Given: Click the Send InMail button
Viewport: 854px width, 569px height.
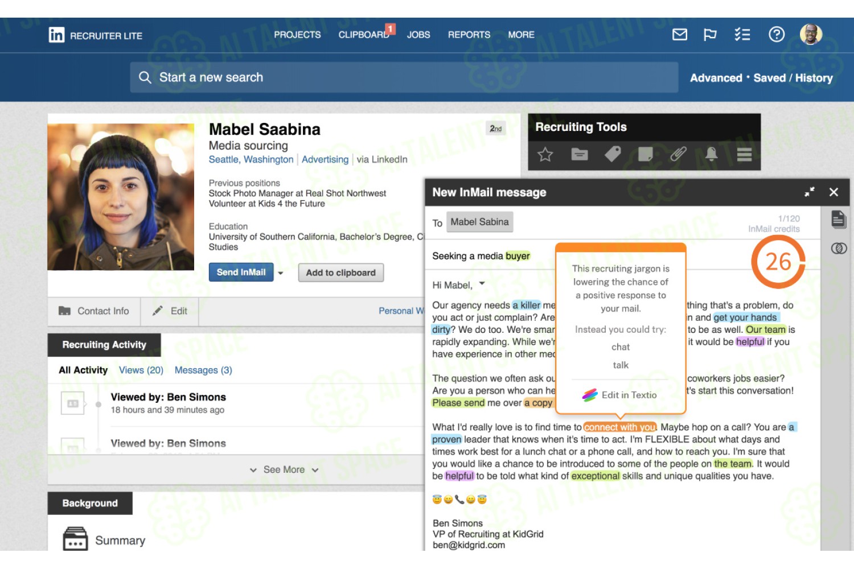Looking at the screenshot, I should (241, 273).
